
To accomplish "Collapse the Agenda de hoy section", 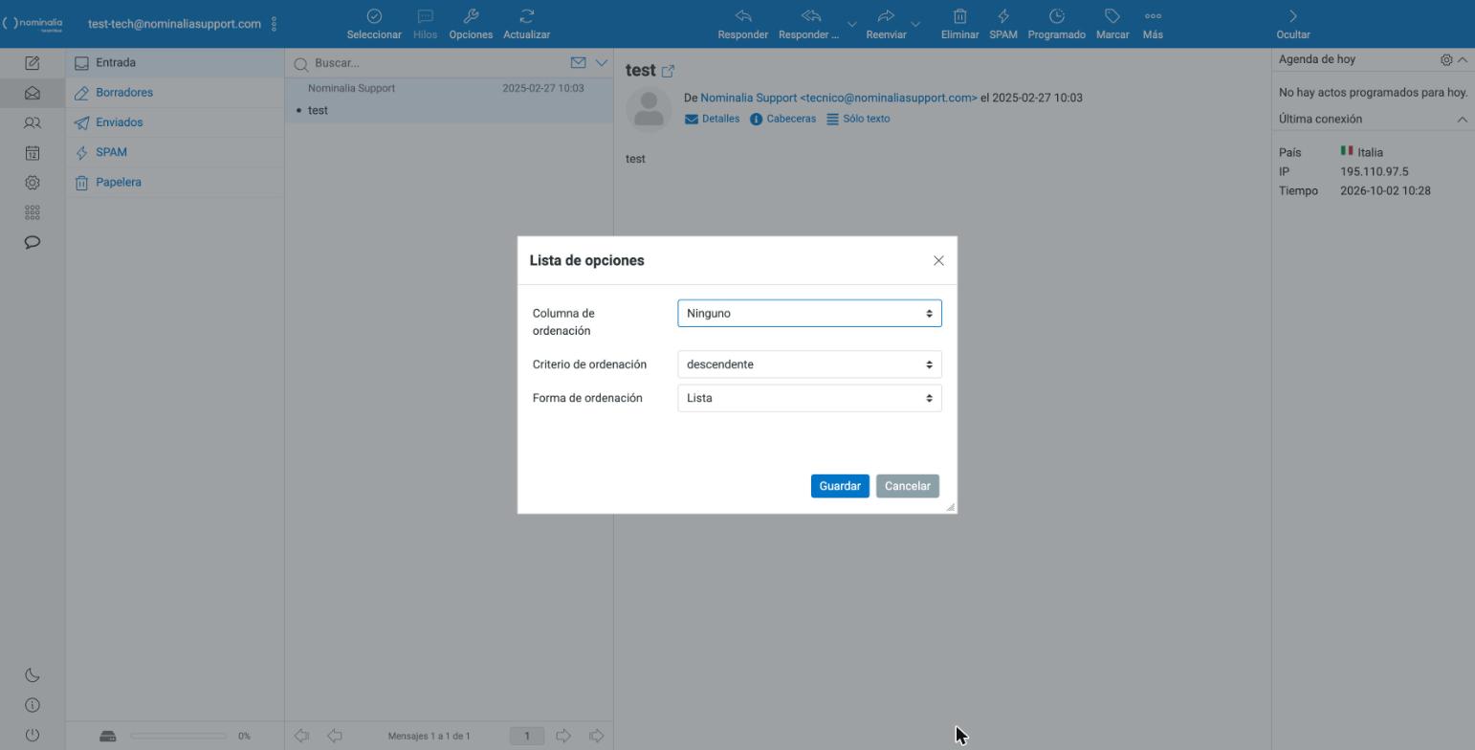I will [1462, 59].
